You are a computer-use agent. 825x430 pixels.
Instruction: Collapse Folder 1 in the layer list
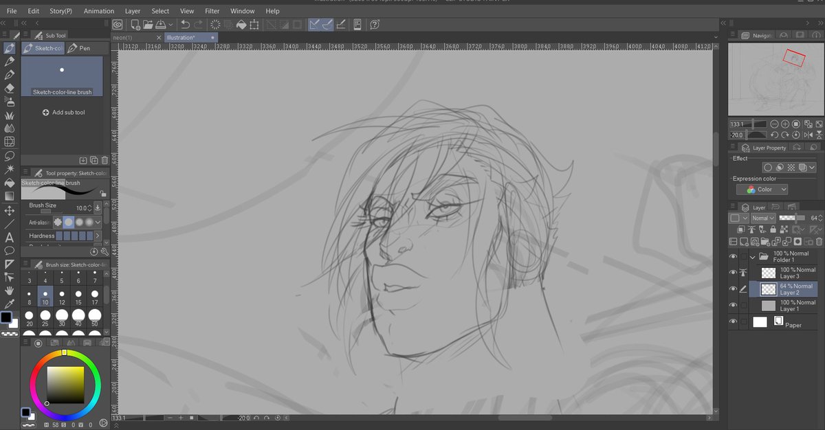coord(752,257)
